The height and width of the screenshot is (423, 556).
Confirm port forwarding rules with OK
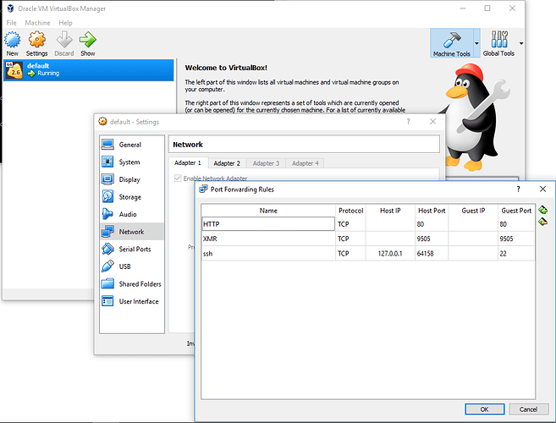click(x=484, y=409)
